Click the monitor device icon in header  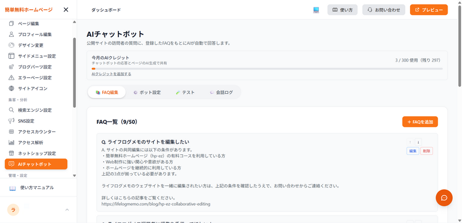click(316, 10)
